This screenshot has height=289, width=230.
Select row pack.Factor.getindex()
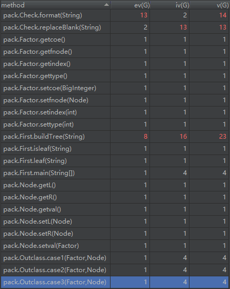115,64
